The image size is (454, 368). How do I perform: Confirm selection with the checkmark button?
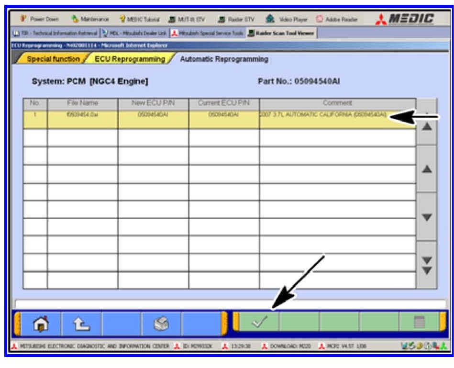coord(259,322)
